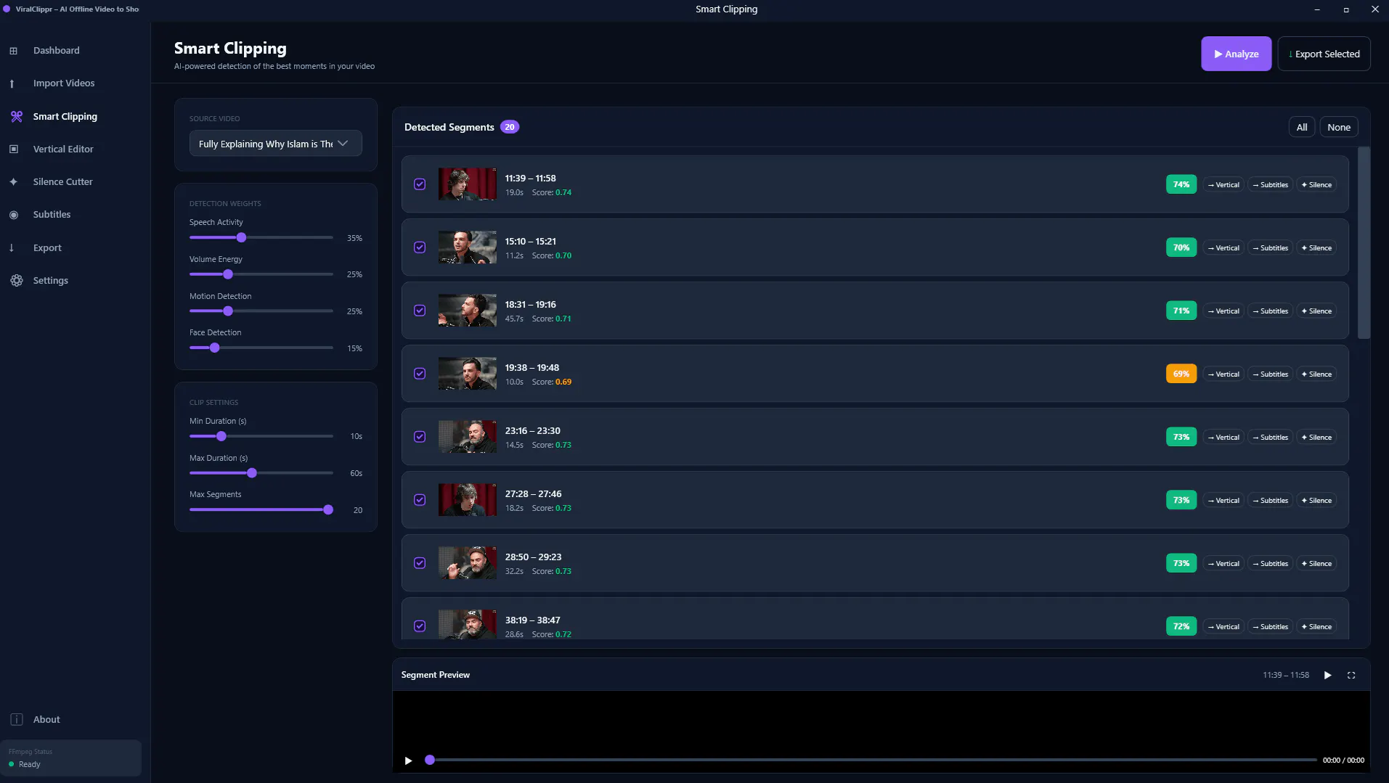The height and width of the screenshot is (783, 1389).
Task: Adjust the Min Duration slider
Action: pyautogui.click(x=221, y=436)
